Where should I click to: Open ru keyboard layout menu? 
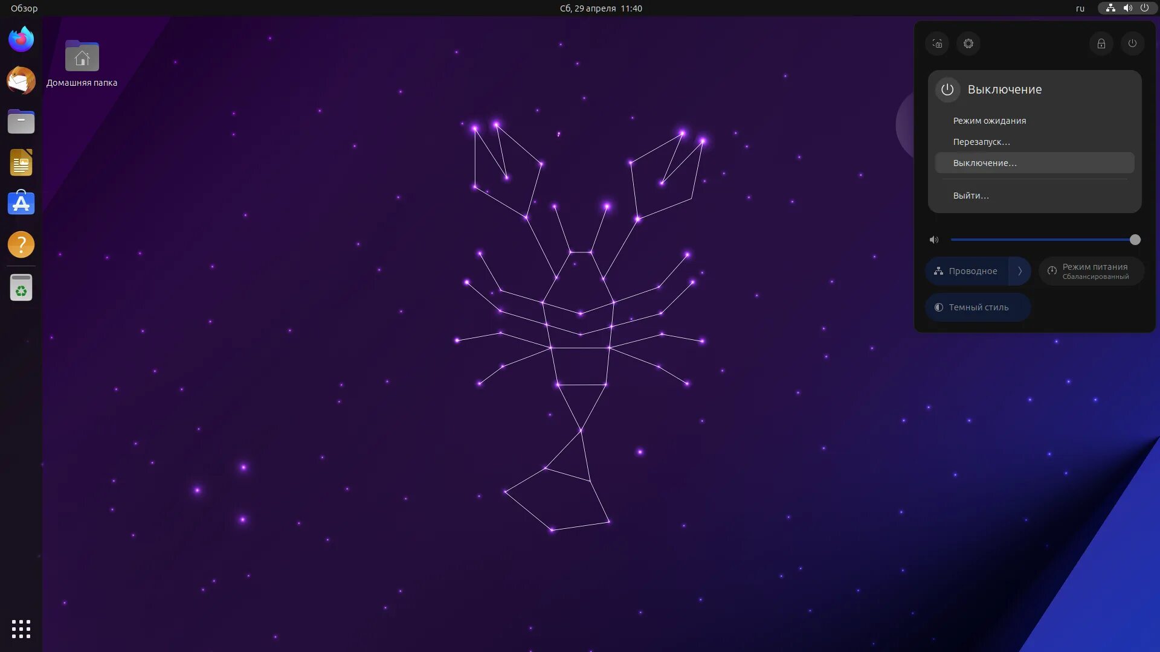pyautogui.click(x=1080, y=8)
